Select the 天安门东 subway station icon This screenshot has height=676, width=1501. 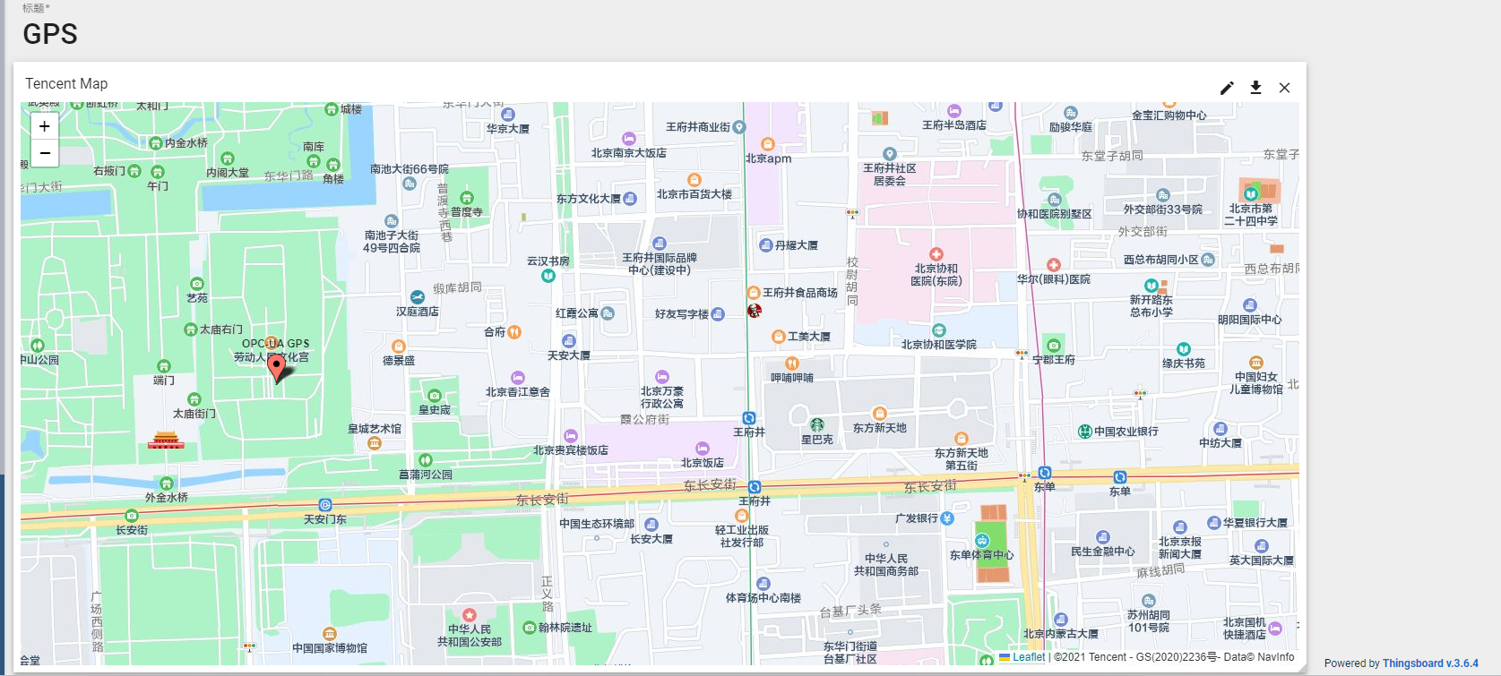coord(325,505)
